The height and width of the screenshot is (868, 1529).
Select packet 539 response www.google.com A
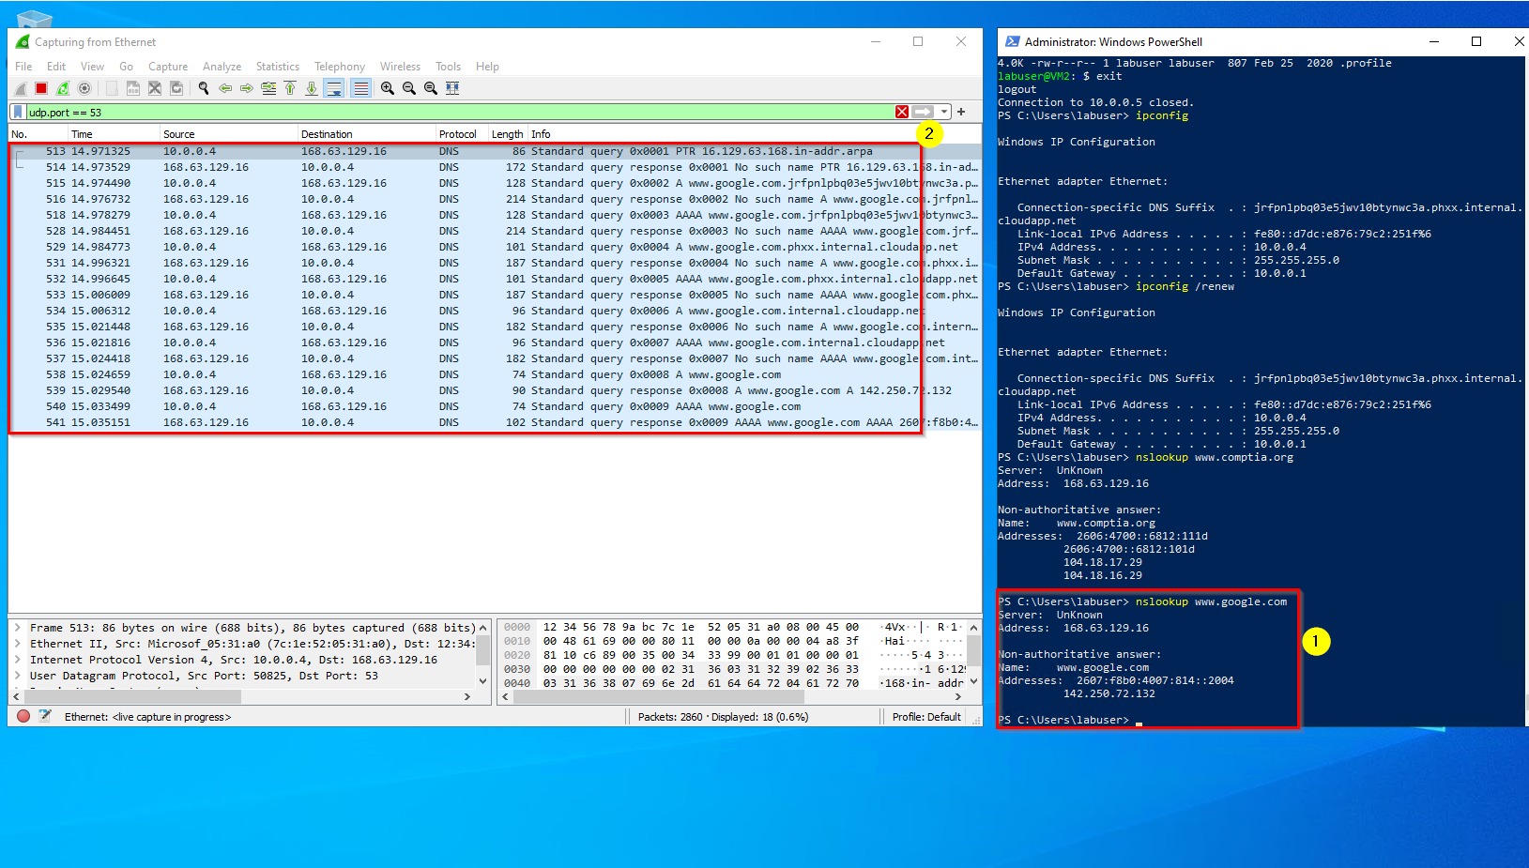[495, 390]
